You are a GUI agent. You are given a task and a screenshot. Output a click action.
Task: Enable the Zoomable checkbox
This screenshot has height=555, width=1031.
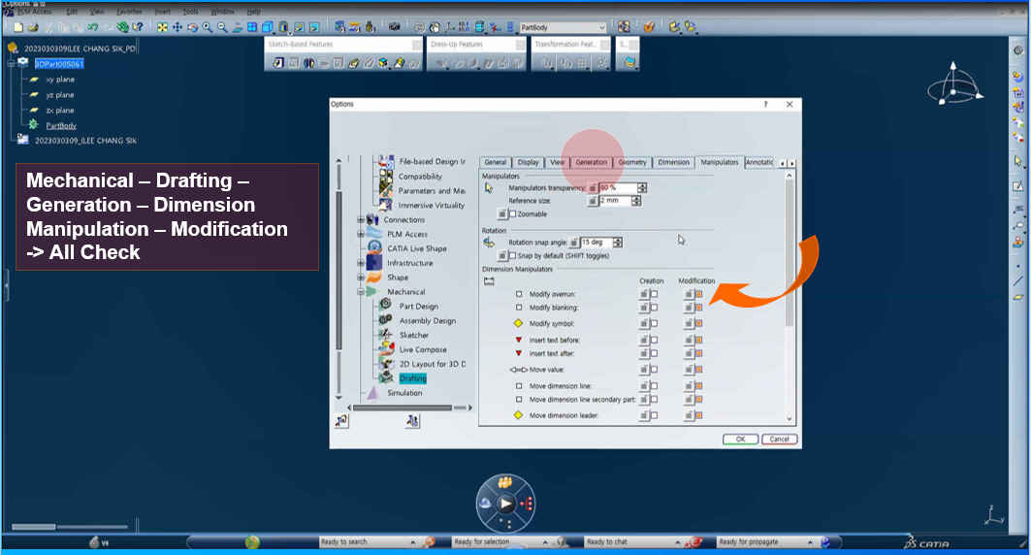click(513, 214)
